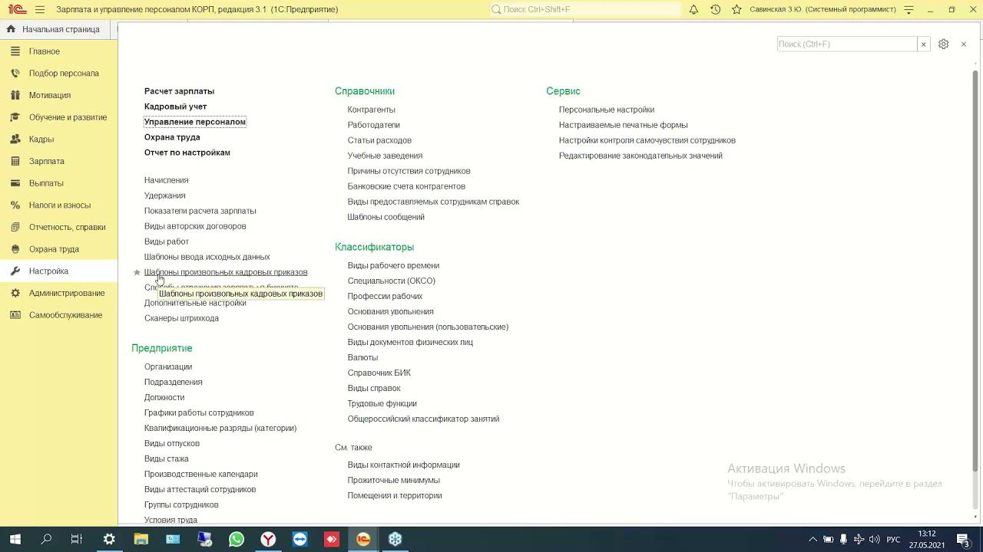The height and width of the screenshot is (552, 983).
Task: Switch the РУС input language indicator
Action: pyautogui.click(x=893, y=539)
